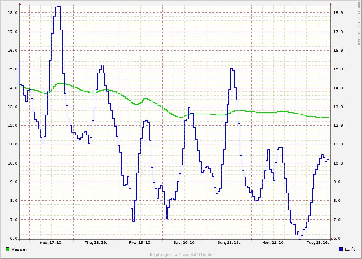Click the 6.0 label on the right axis
This screenshot has width=362, height=259.
coord(338,238)
